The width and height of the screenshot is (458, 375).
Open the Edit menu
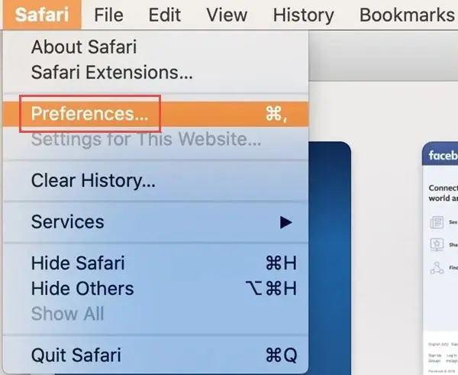[164, 15]
